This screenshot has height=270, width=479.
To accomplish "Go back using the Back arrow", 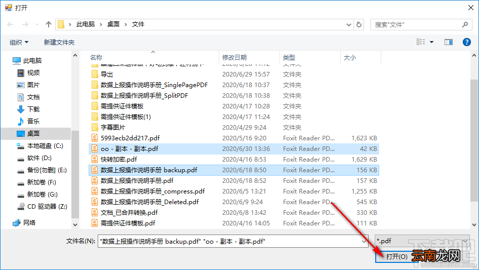I will [x=10, y=24].
